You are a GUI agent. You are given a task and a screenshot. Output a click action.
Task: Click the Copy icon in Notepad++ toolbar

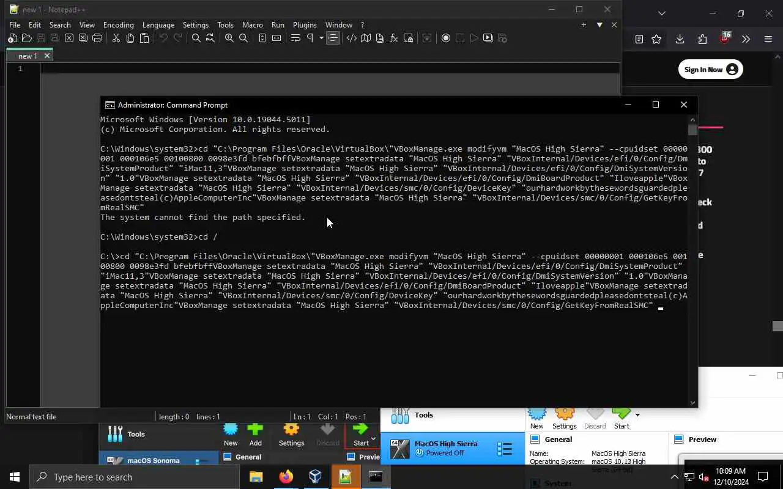130,38
